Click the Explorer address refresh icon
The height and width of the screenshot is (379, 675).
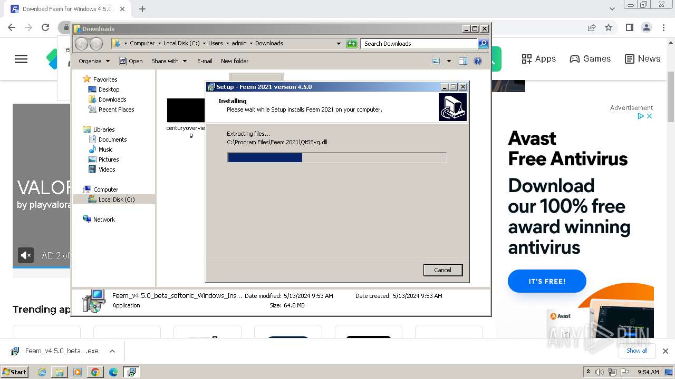tap(352, 44)
